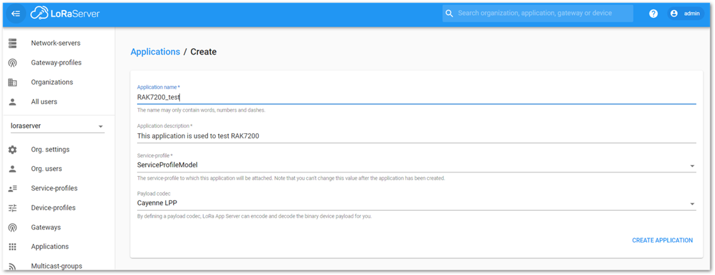Expand the Payload codec dropdown arrow
This screenshot has height=275, width=715.
click(692, 204)
